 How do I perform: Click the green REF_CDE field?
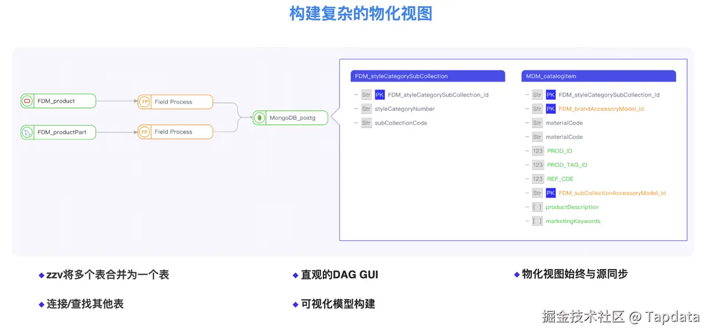tap(560, 179)
